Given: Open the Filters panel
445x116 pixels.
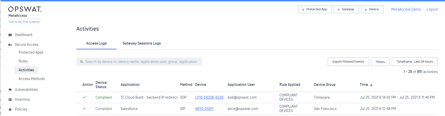Looking at the screenshot, I should (380, 62).
